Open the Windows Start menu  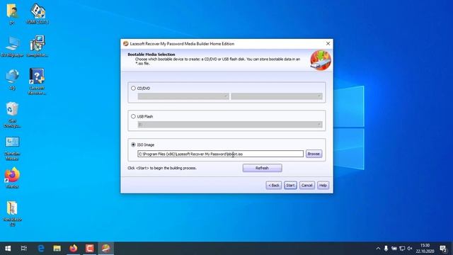[x=8, y=249]
